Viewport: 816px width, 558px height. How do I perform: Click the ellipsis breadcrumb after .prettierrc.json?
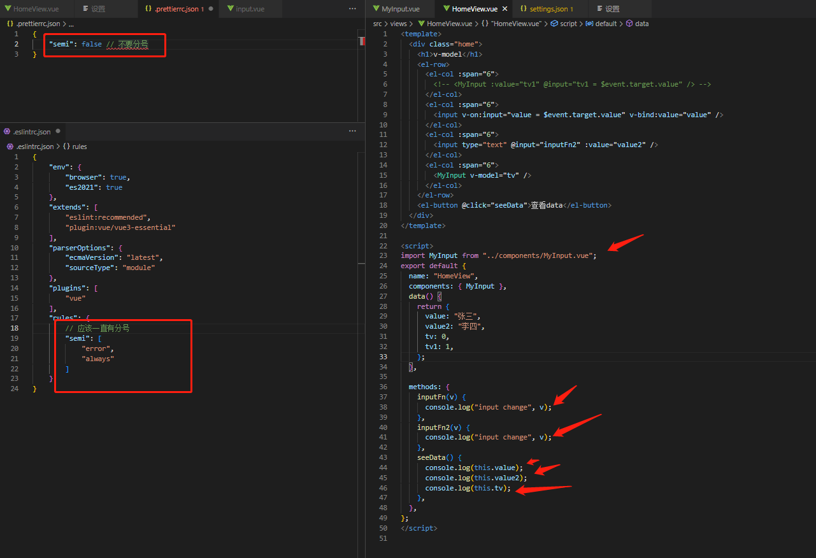click(x=71, y=24)
